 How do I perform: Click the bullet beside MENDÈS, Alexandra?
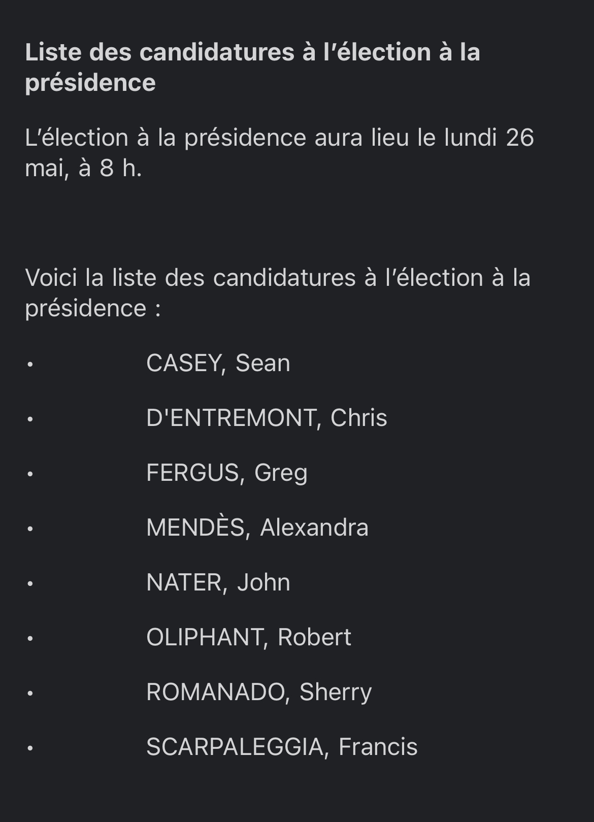click(30, 529)
